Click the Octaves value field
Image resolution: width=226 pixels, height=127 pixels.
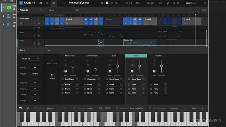point(35,83)
